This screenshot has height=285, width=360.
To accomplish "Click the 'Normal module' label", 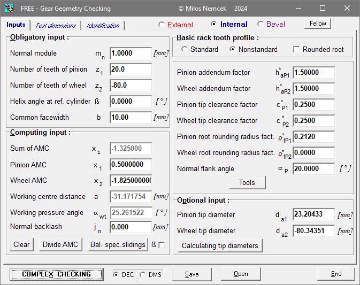I will tap(33, 53).
